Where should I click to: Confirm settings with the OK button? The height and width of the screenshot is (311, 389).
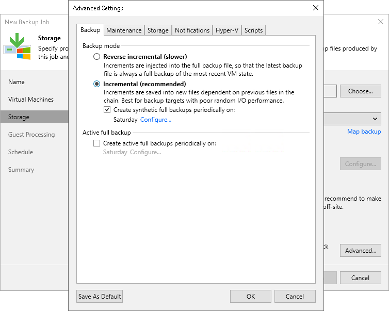251,296
